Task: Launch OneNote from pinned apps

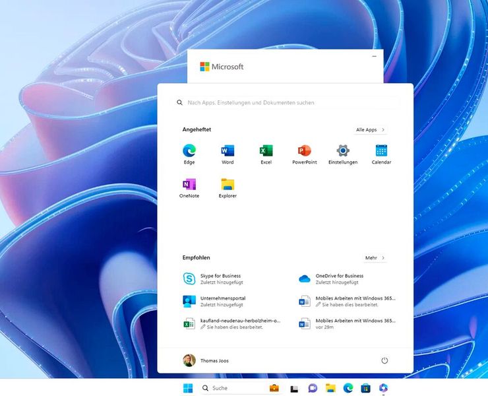Action: [189, 188]
